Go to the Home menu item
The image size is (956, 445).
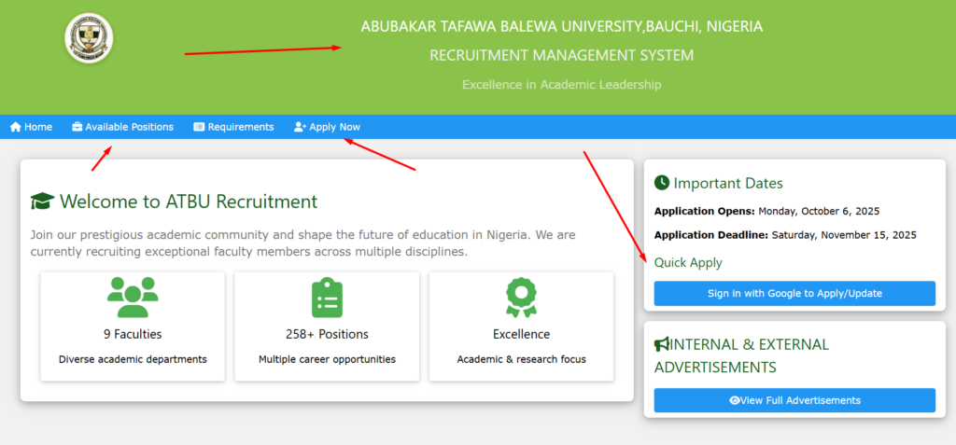point(31,128)
